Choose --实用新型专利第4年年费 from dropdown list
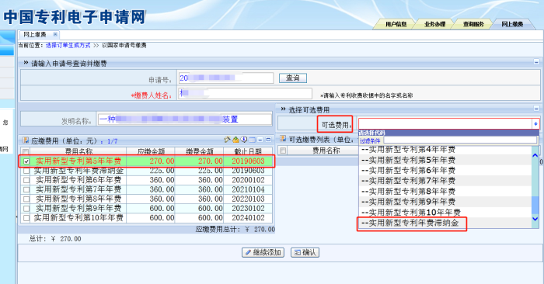 click(x=445, y=150)
